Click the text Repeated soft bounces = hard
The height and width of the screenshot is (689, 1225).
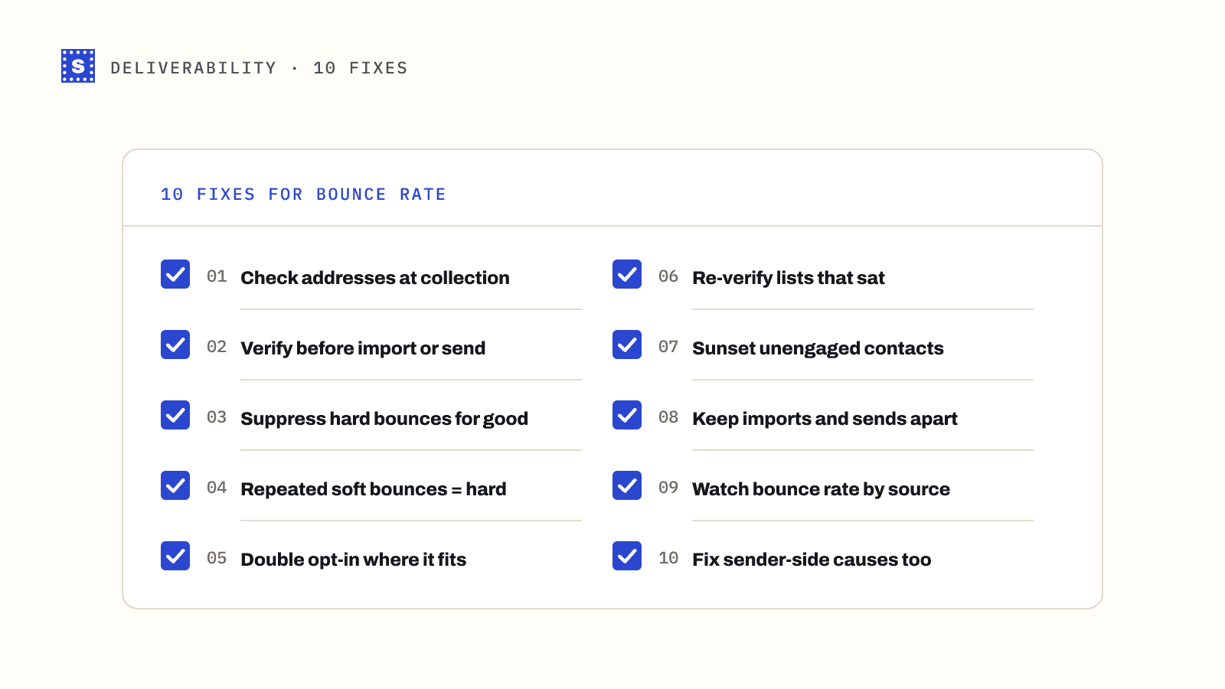click(374, 489)
